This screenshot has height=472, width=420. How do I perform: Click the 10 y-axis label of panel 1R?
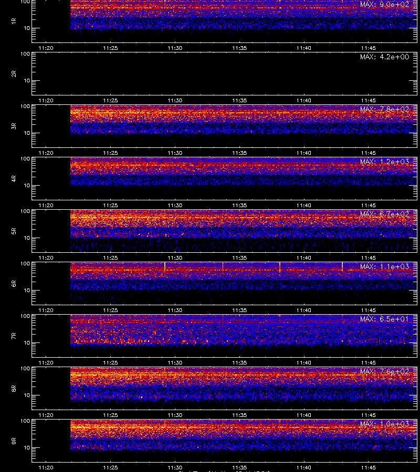pos(27,28)
